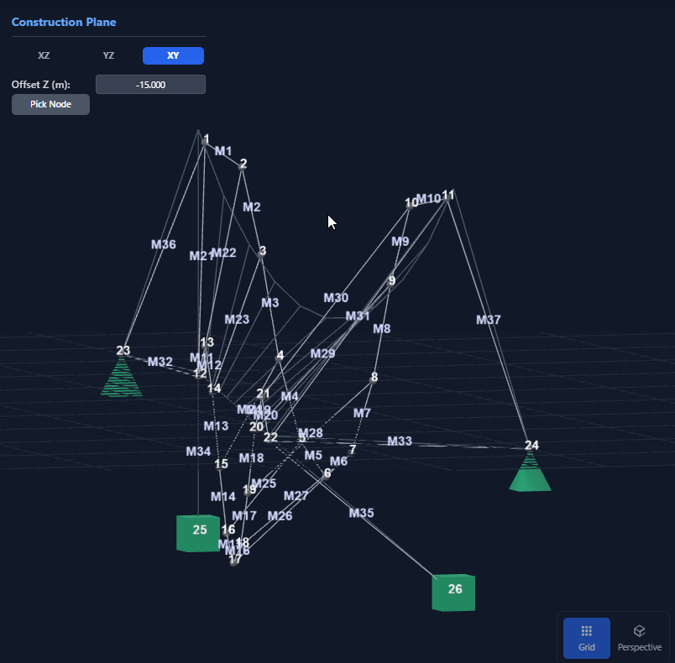
Task: Click the pyramid support at node 24
Action: coord(530,474)
